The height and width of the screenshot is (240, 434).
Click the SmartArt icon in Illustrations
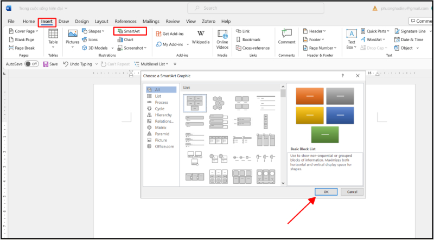click(118, 31)
